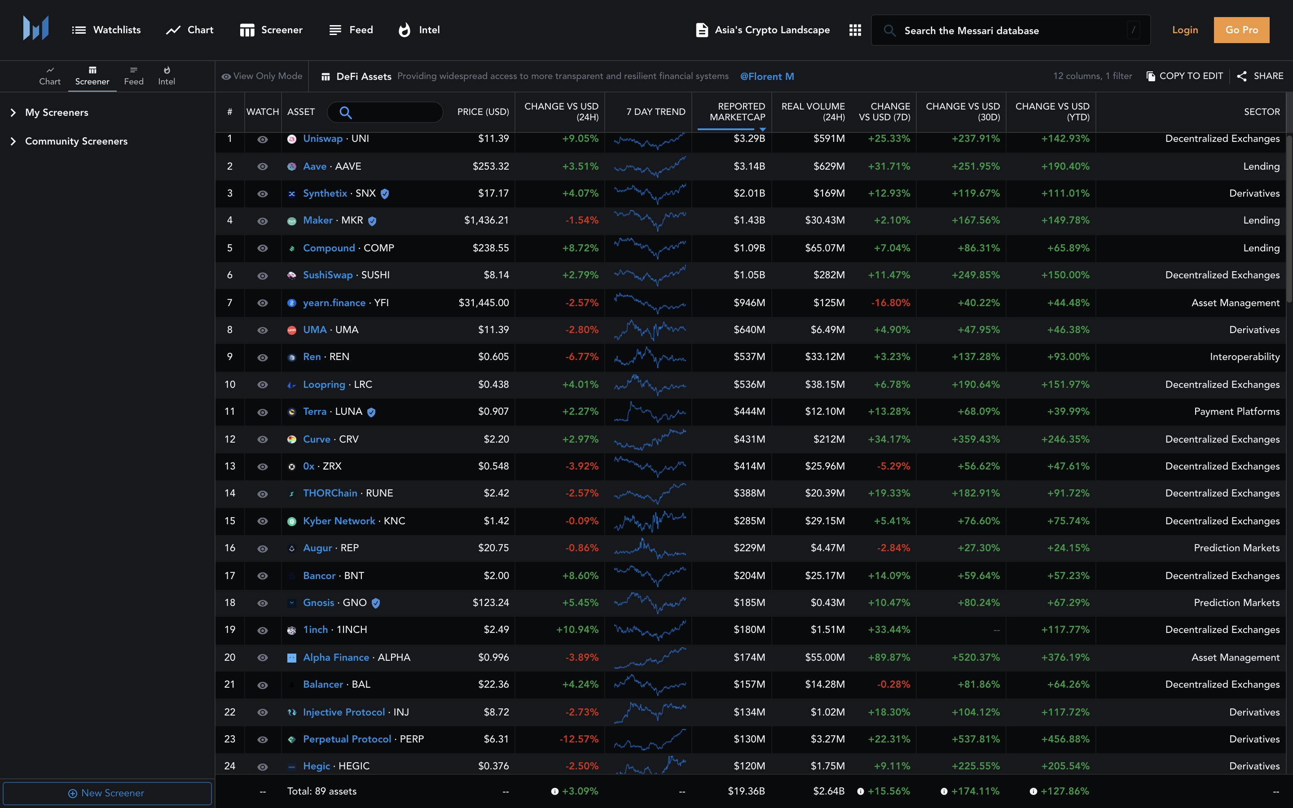Click the Messari logo icon
1293x808 pixels.
coord(36,28)
